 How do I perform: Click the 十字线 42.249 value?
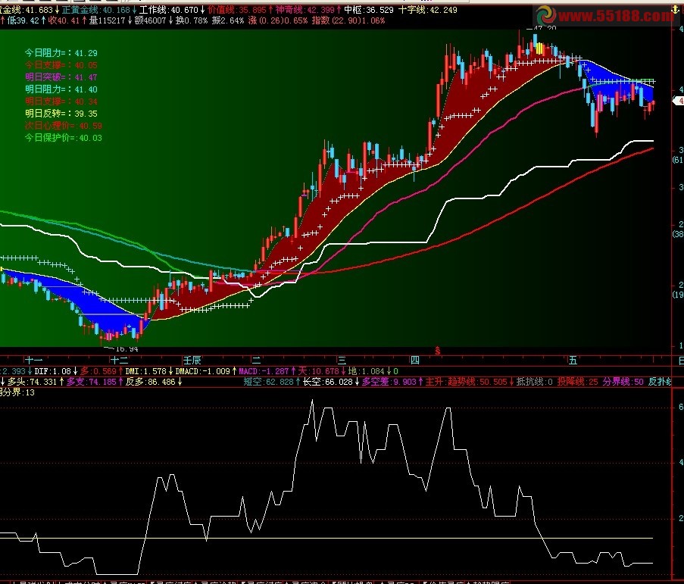[x=428, y=10]
